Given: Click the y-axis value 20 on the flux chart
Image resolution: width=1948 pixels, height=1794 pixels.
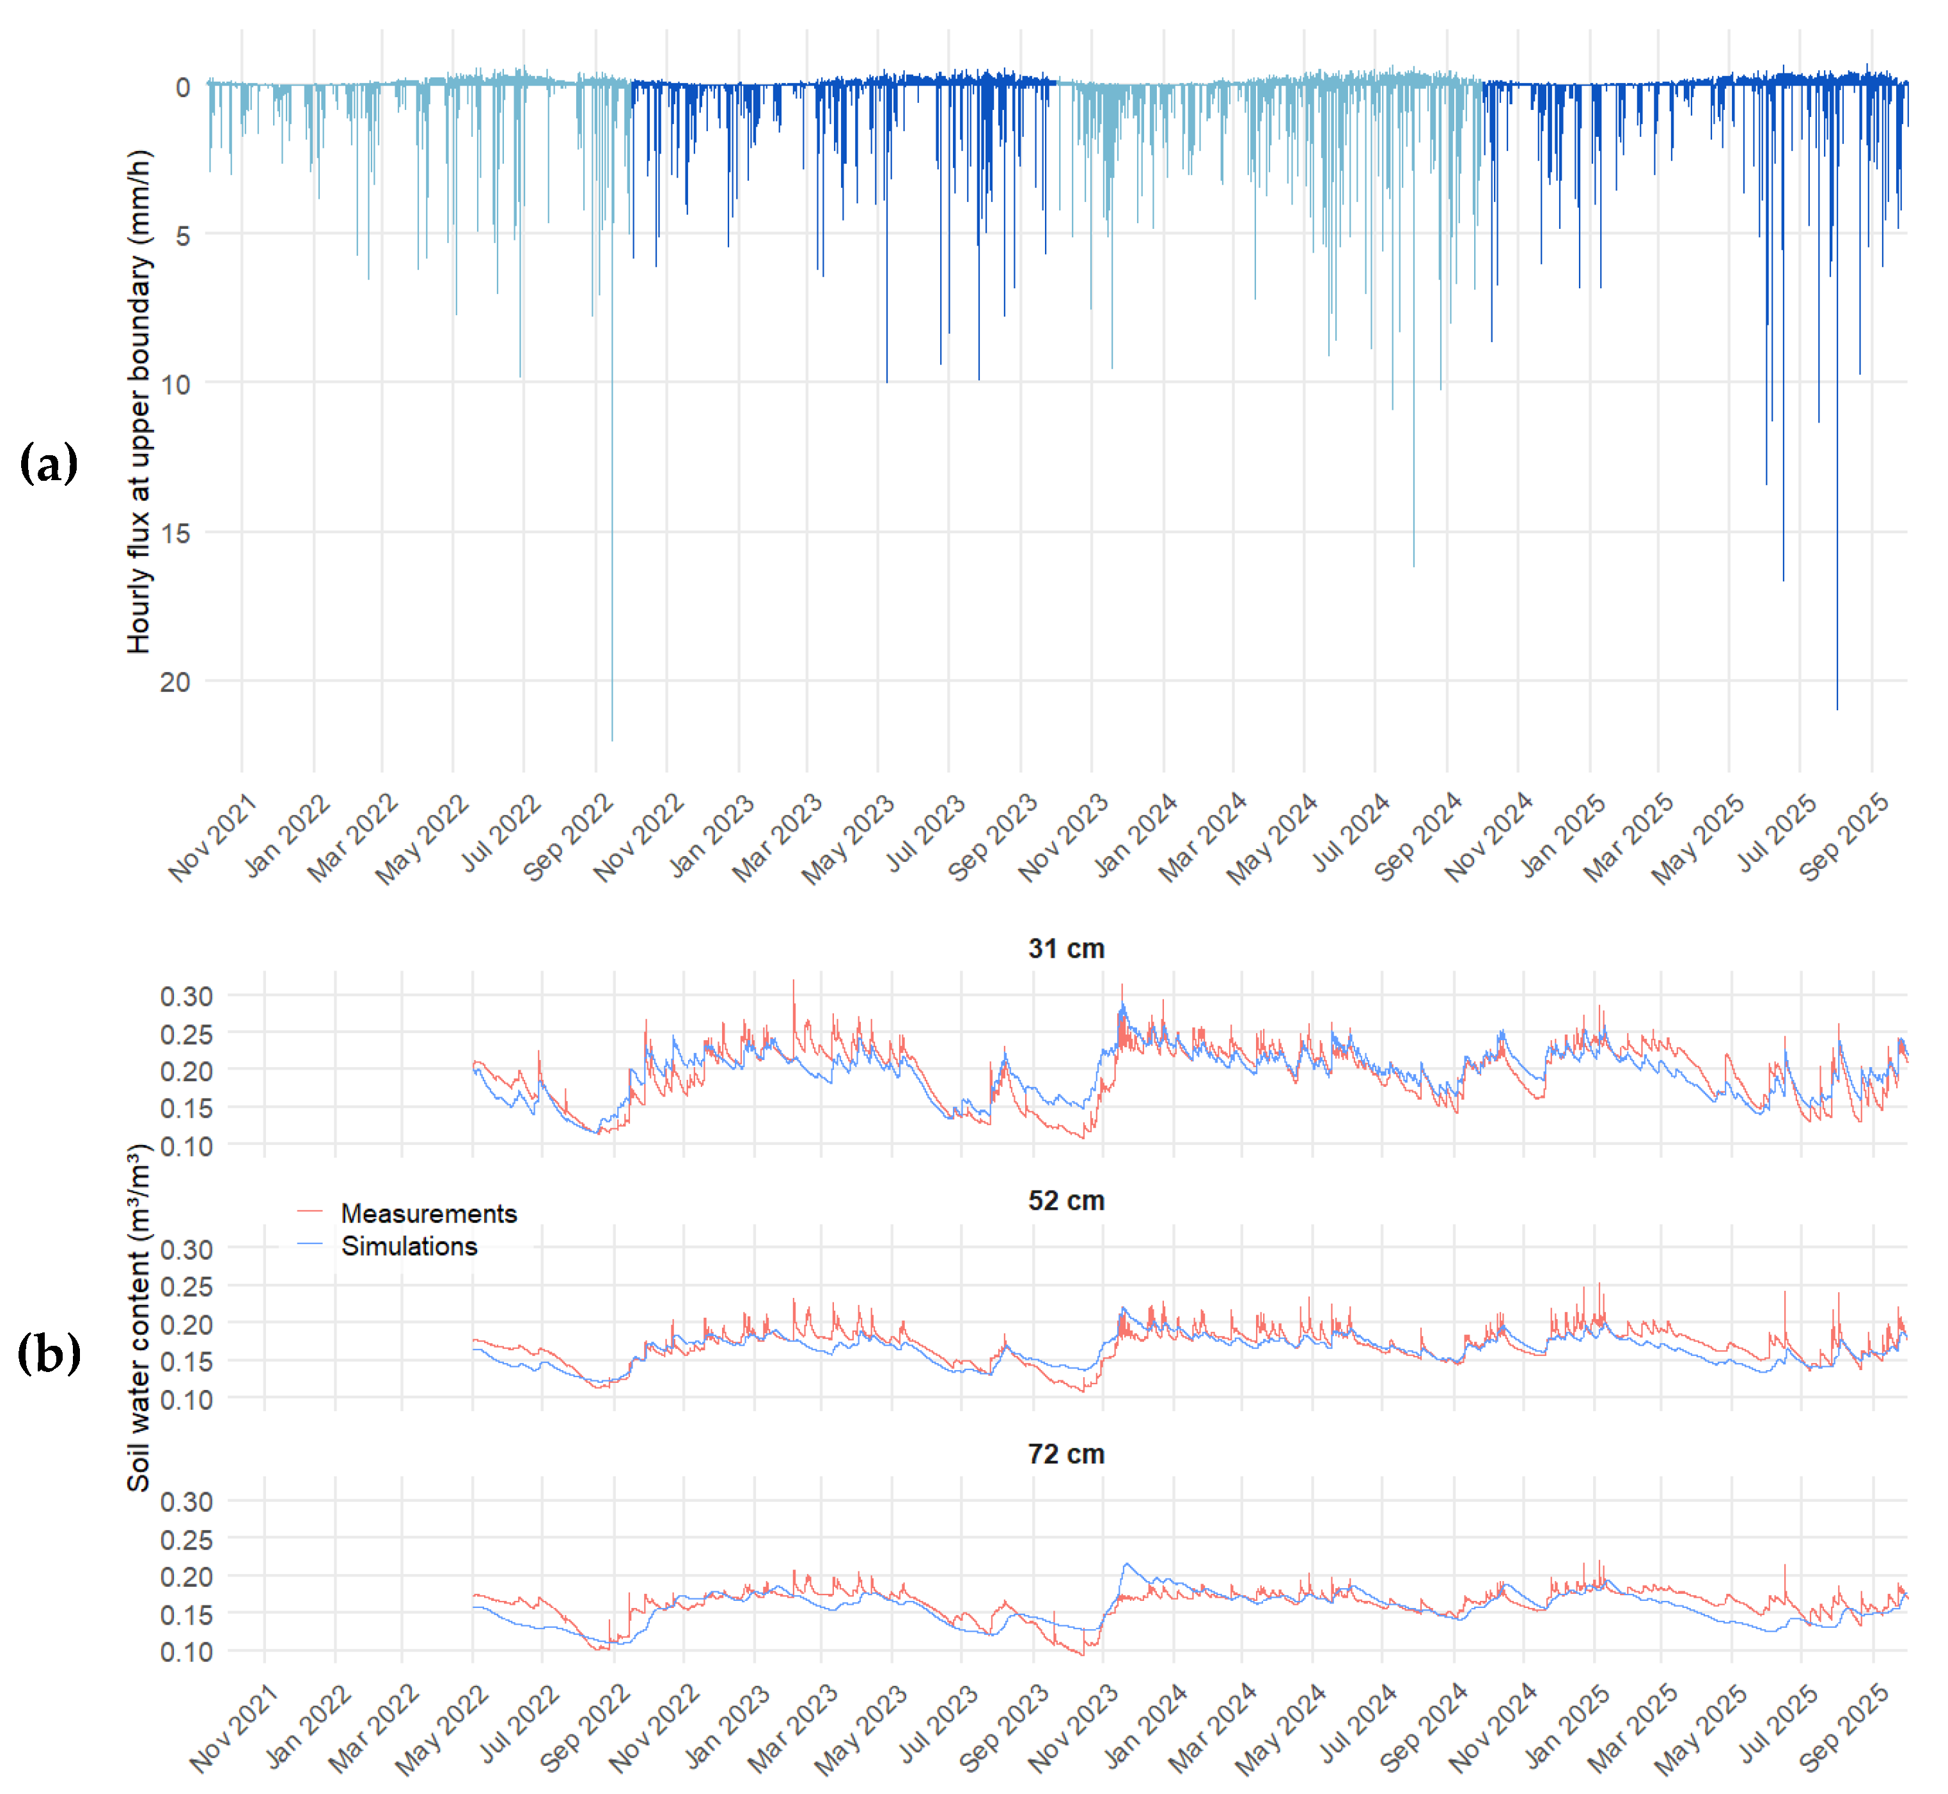Looking at the screenshot, I should tap(175, 682).
